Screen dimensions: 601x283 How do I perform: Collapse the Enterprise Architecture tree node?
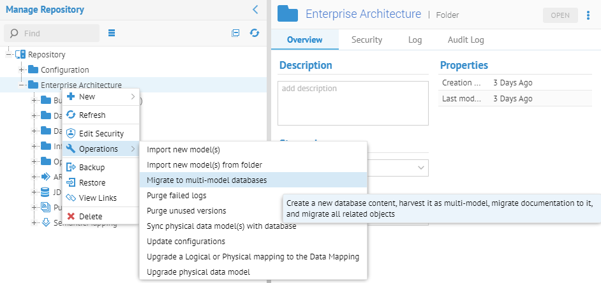[21, 85]
